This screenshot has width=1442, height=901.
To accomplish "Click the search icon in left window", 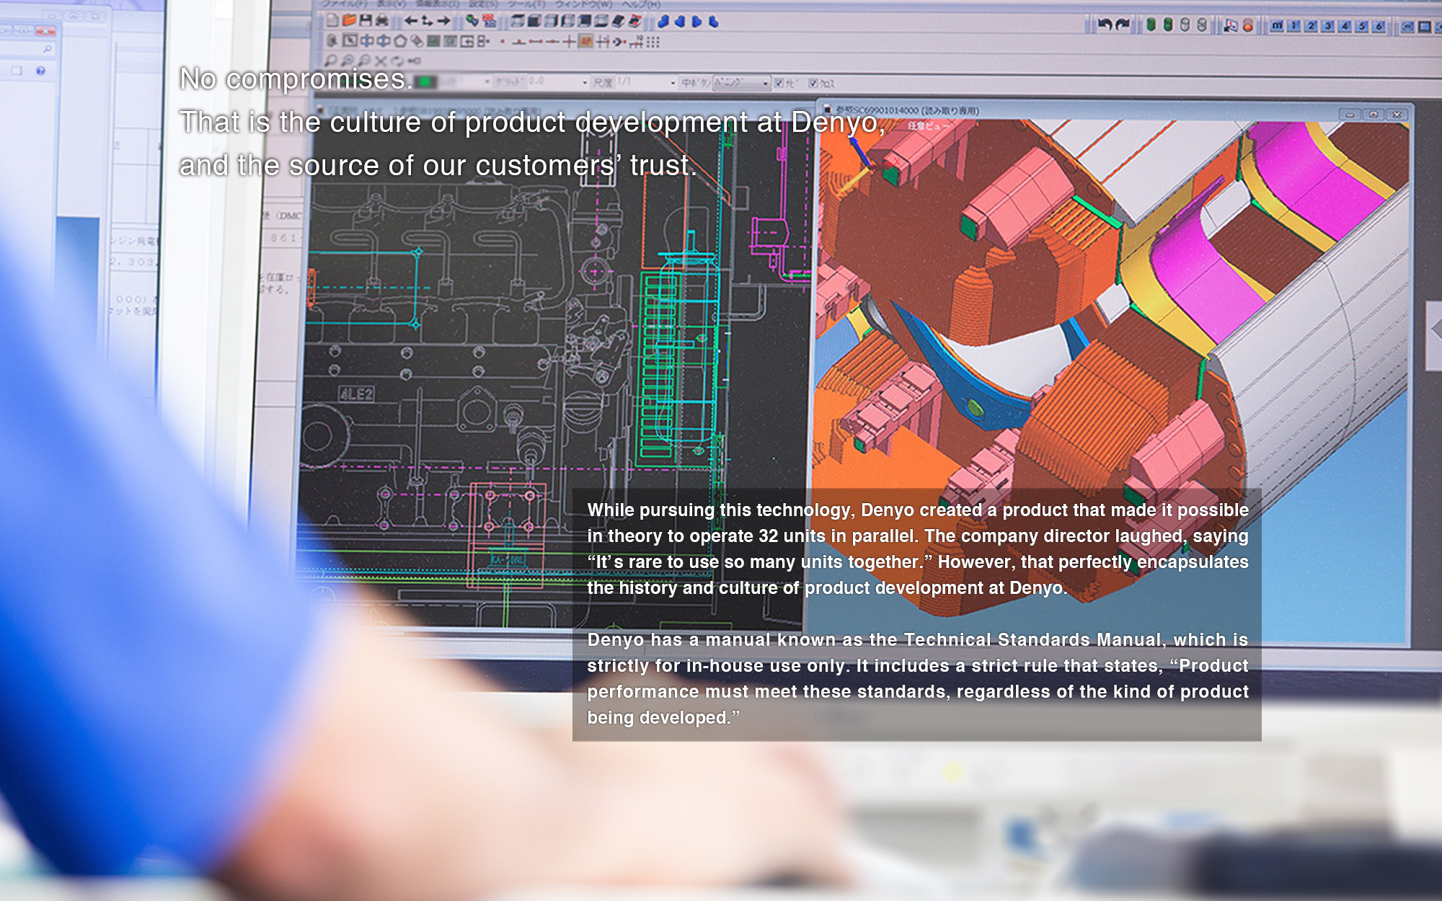I will [47, 49].
